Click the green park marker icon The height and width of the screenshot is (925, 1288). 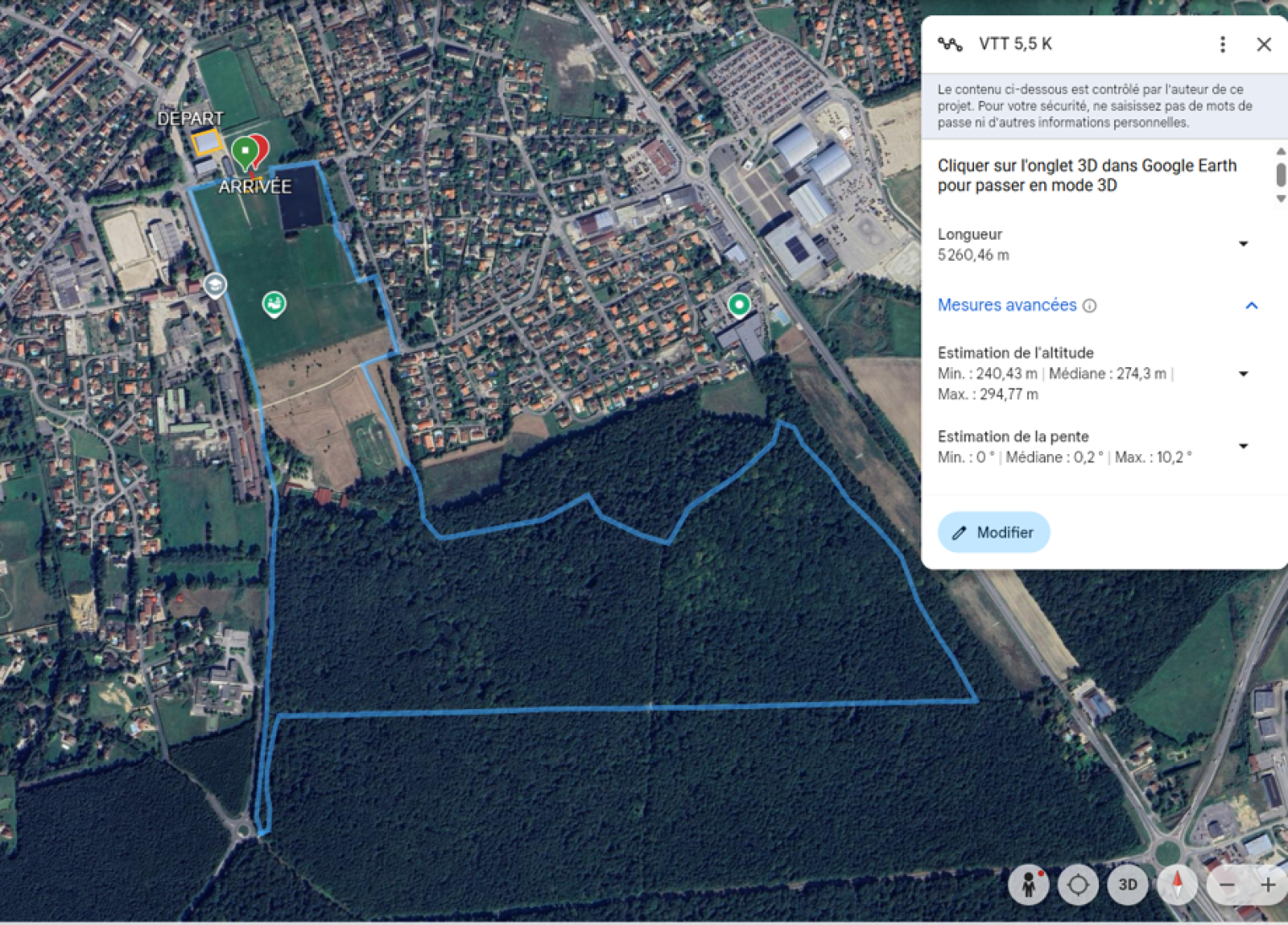(x=275, y=304)
